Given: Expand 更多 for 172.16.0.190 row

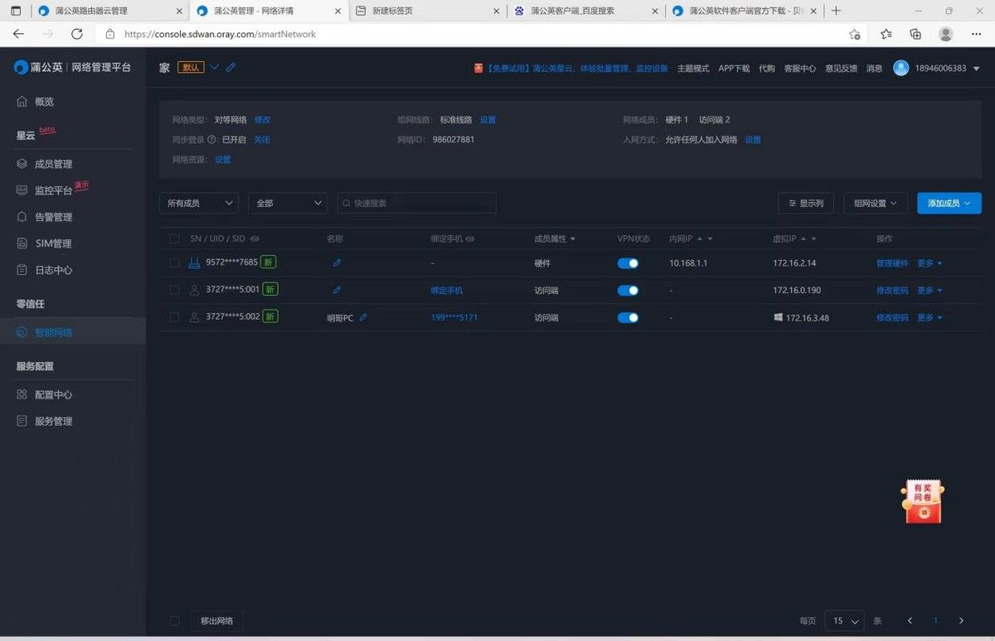Looking at the screenshot, I should (x=929, y=291).
